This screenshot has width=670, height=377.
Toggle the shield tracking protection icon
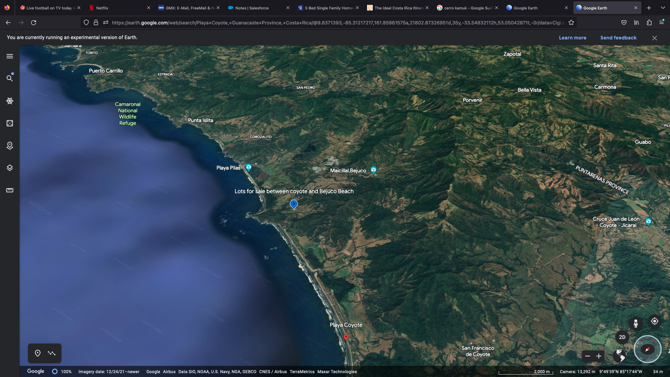86,22
